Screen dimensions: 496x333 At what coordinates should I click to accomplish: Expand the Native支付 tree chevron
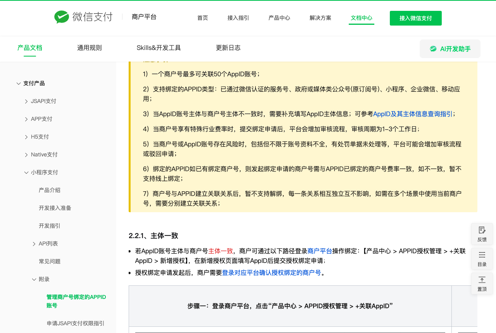click(x=26, y=155)
